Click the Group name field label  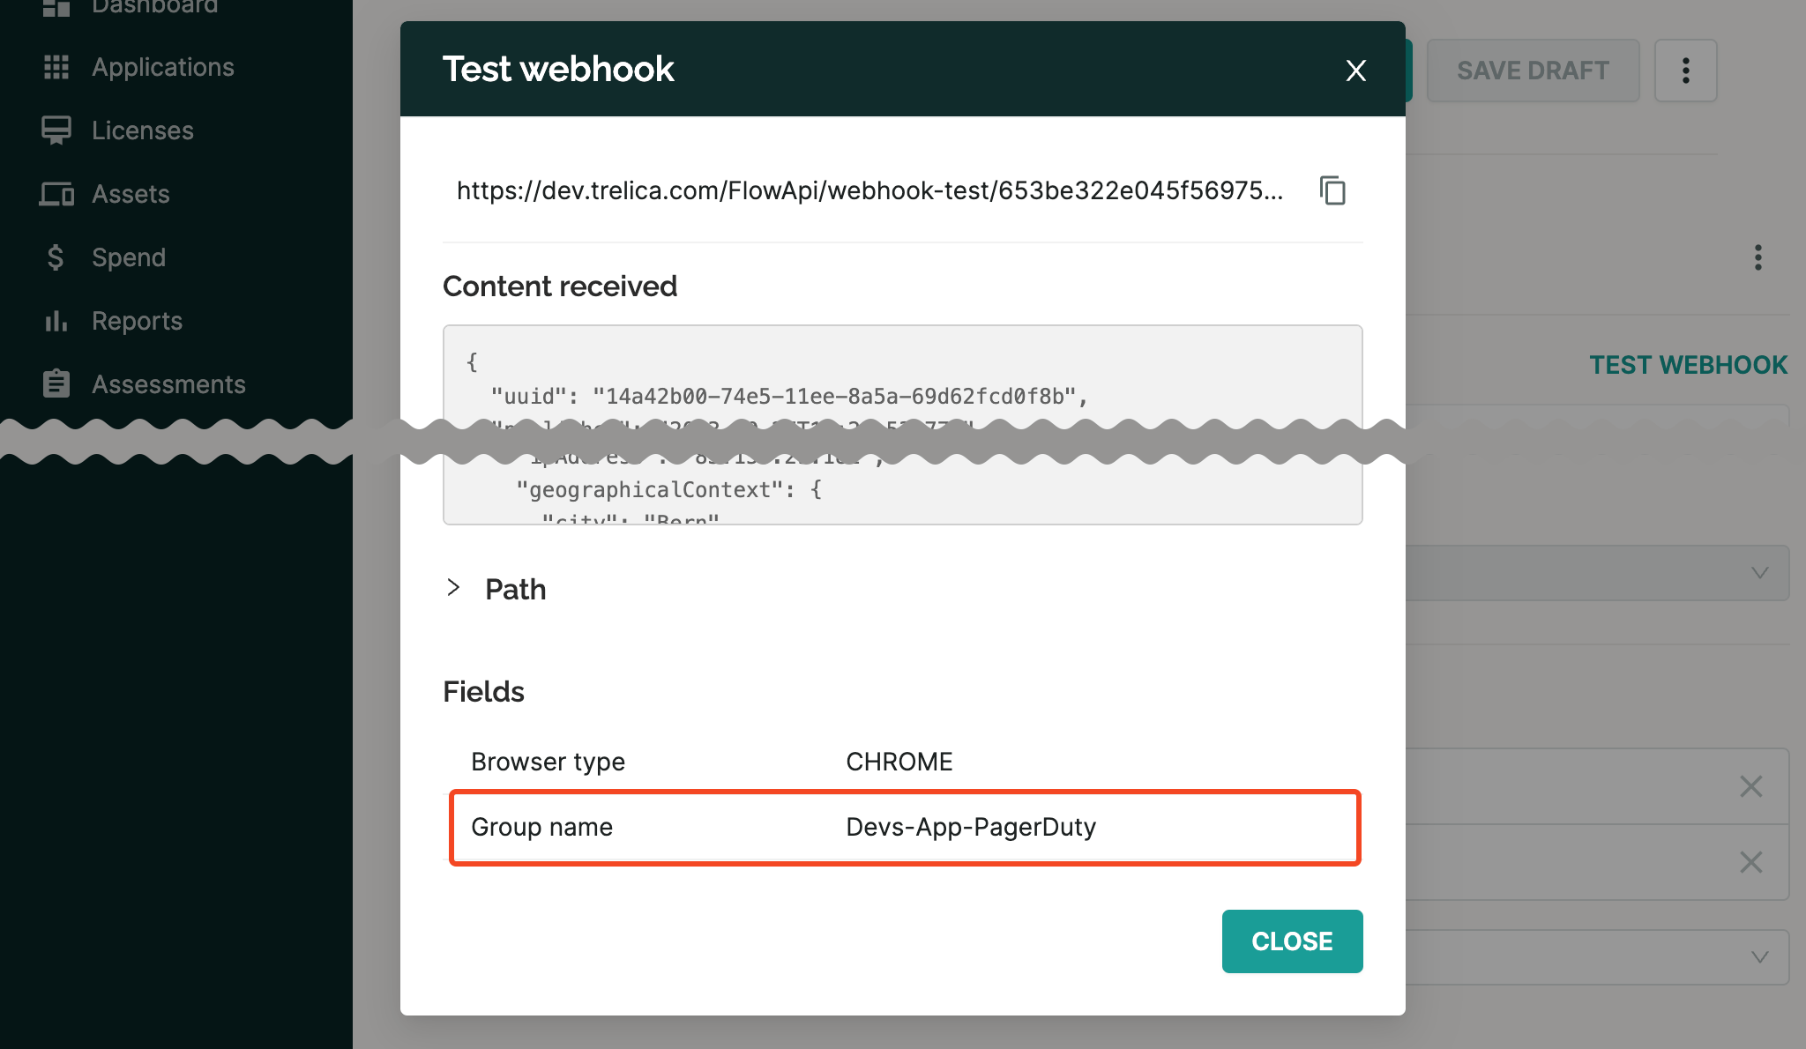point(541,827)
